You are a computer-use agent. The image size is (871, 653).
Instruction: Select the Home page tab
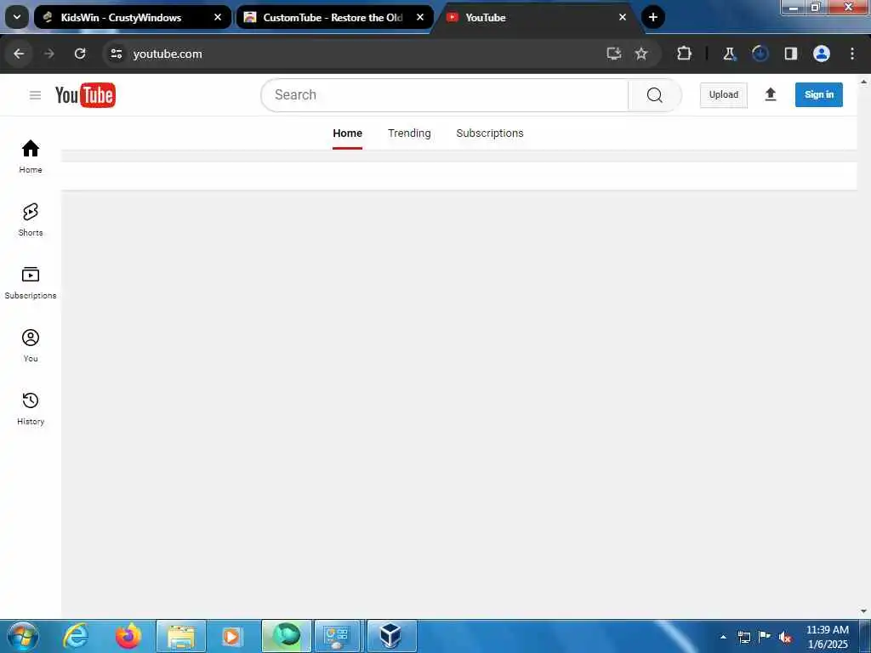[x=347, y=133]
